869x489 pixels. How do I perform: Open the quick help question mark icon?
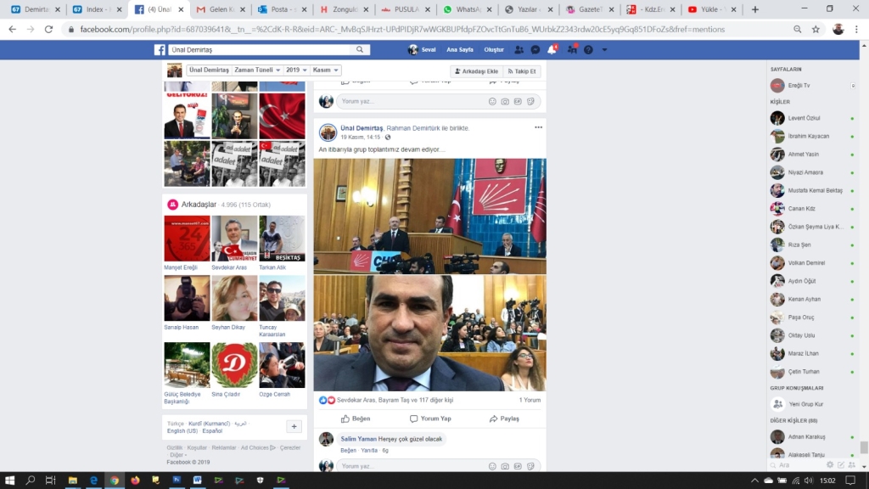coord(589,50)
